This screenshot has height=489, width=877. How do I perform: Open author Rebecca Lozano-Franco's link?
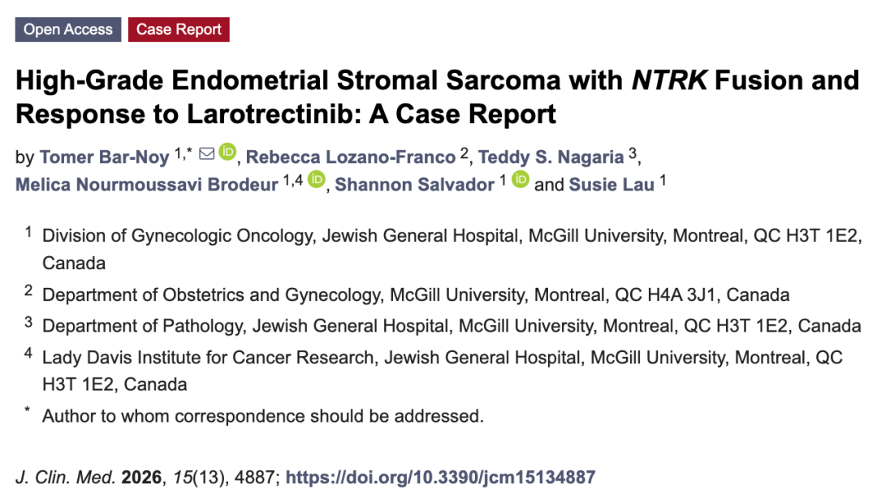(x=351, y=157)
